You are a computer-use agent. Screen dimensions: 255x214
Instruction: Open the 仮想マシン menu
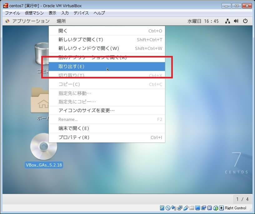point(34,13)
